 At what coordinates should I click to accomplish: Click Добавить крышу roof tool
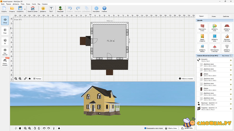(x=227, y=28)
